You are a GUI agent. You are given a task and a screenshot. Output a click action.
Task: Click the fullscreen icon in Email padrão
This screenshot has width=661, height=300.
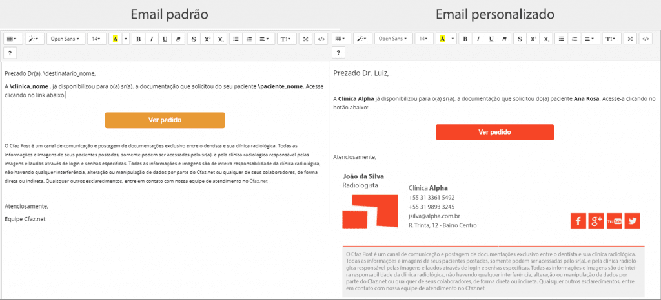pos(305,39)
